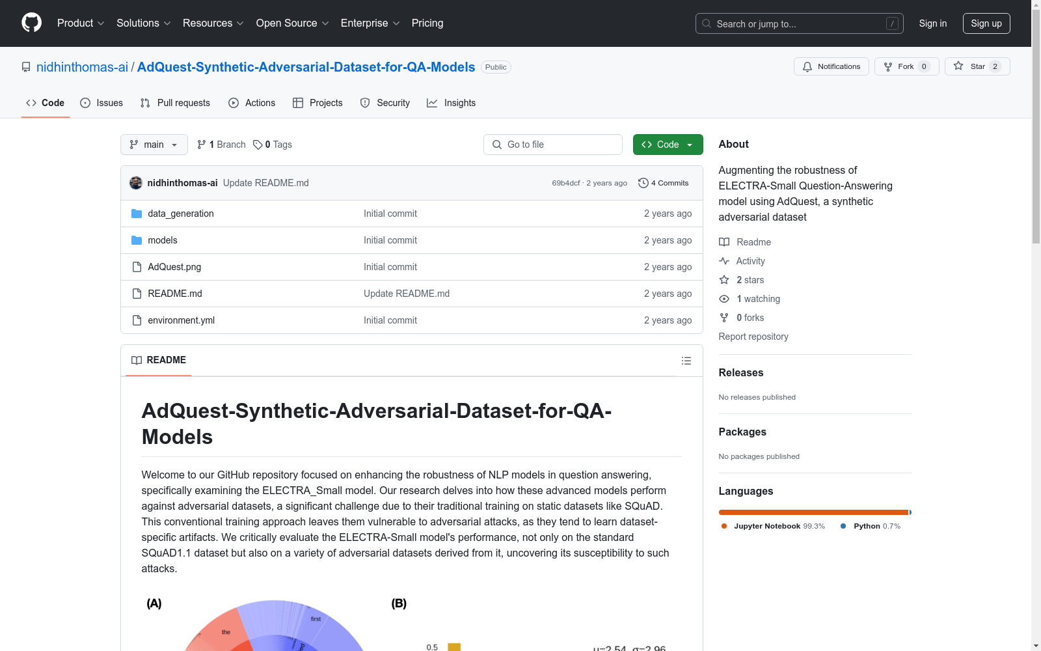Click the Python language color dot
The image size is (1041, 651).
[x=843, y=526]
